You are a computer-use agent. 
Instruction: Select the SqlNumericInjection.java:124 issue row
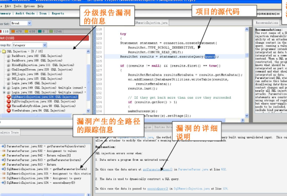point(44,97)
